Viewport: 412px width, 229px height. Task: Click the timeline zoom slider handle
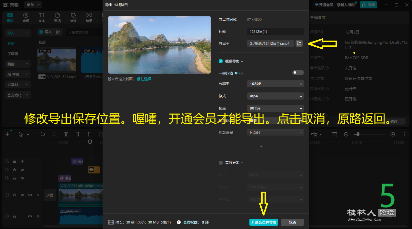click(357, 134)
